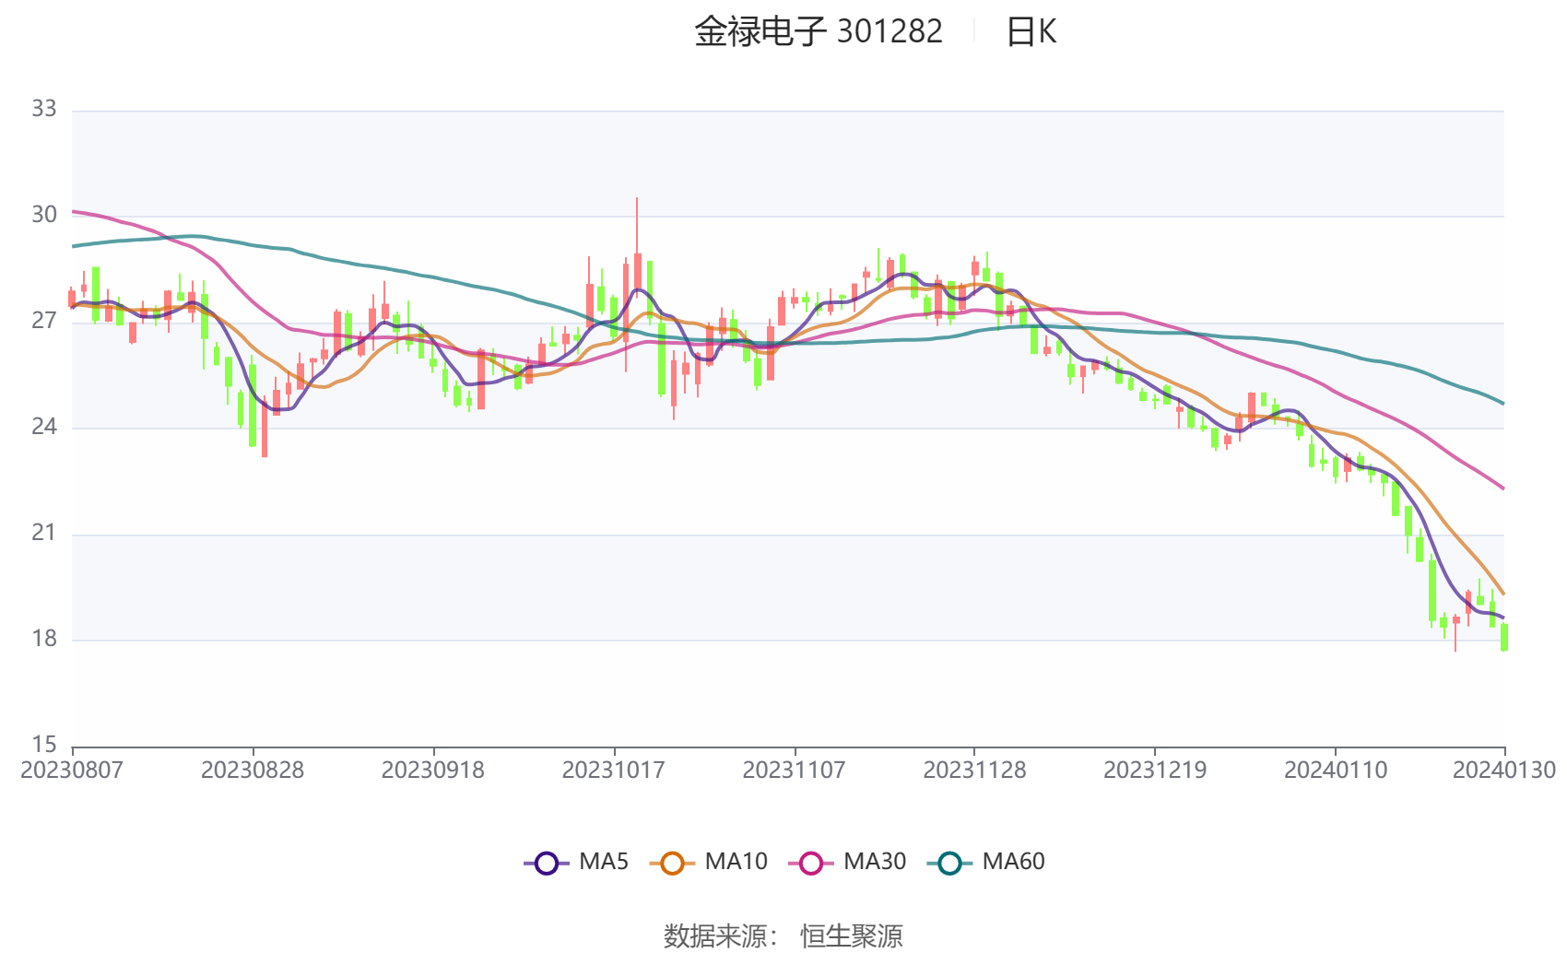Click the 数据来源 恒生聚源 source text
1567x953 pixels.
[783, 935]
